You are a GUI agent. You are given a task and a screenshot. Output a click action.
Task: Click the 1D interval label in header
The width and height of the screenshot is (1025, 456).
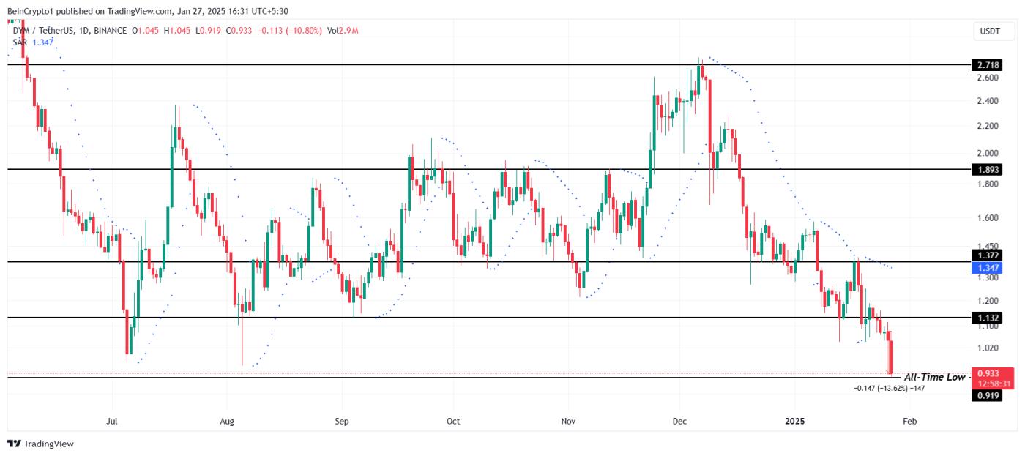coord(84,31)
